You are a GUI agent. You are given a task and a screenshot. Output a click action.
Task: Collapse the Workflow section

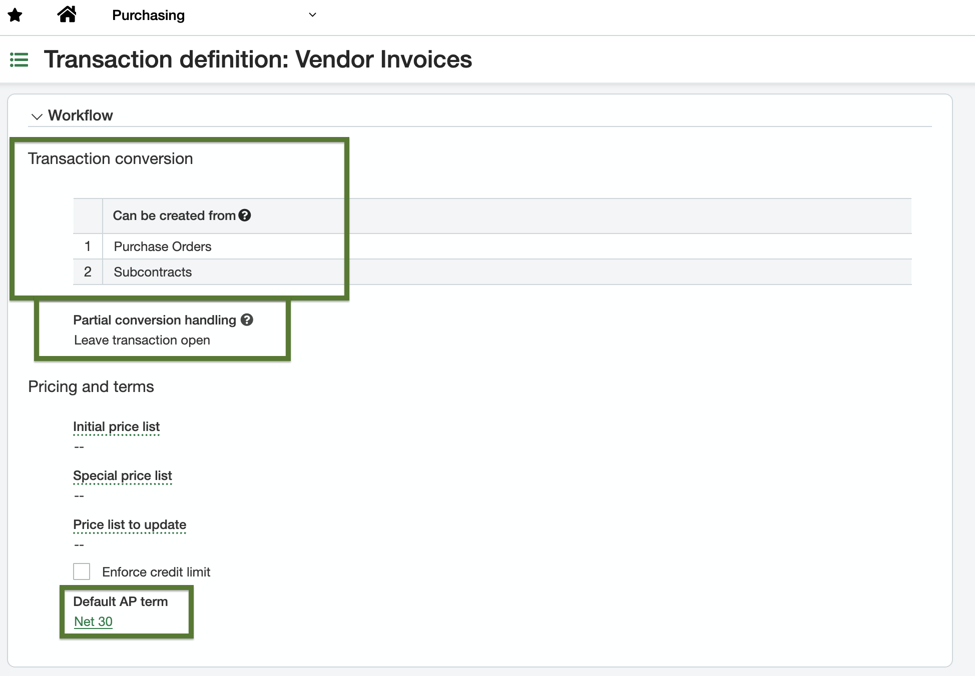37,116
